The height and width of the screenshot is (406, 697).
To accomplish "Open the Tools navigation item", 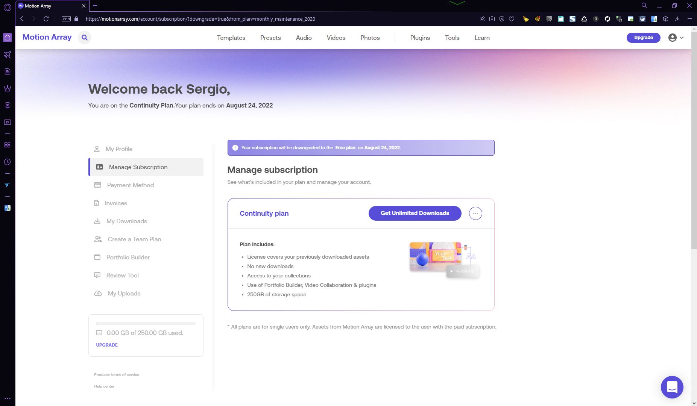I will 452,38.
